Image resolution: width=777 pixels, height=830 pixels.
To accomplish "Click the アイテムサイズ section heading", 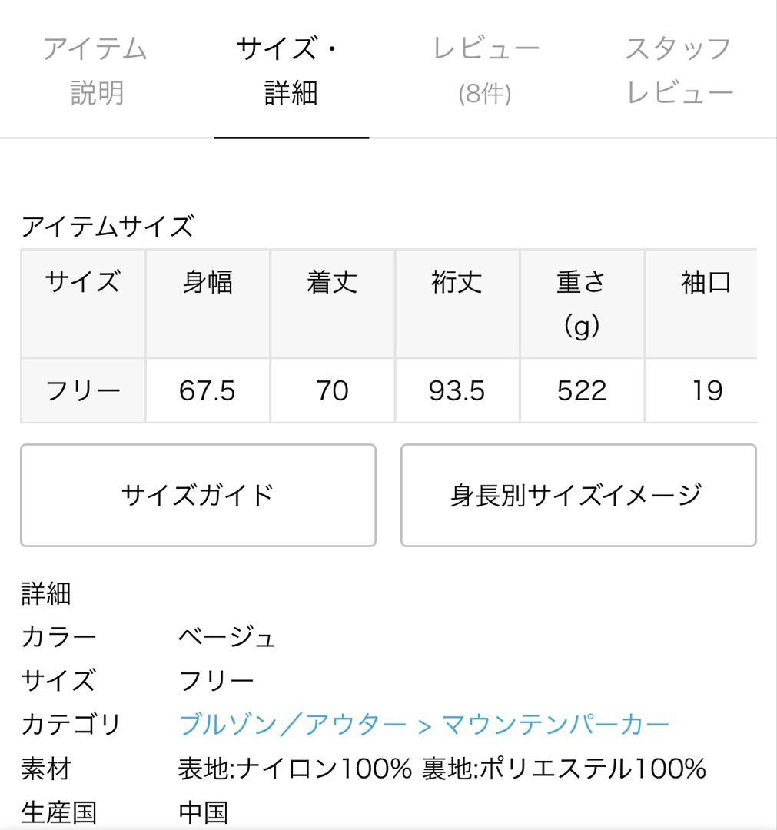I will (108, 227).
